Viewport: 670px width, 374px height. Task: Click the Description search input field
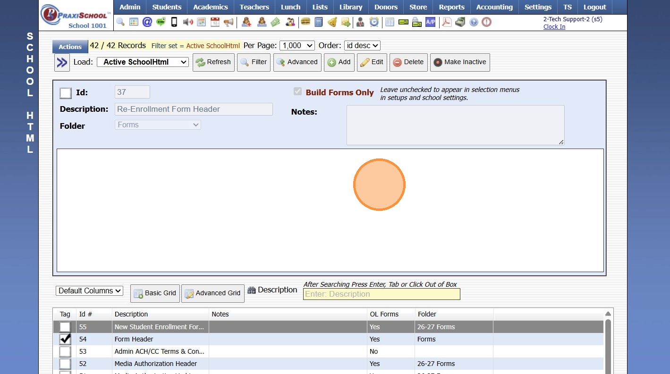pyautogui.click(x=382, y=294)
